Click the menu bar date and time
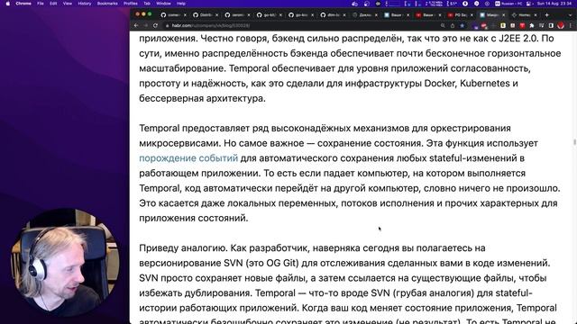This screenshot has width=577, height=324. [554, 4]
